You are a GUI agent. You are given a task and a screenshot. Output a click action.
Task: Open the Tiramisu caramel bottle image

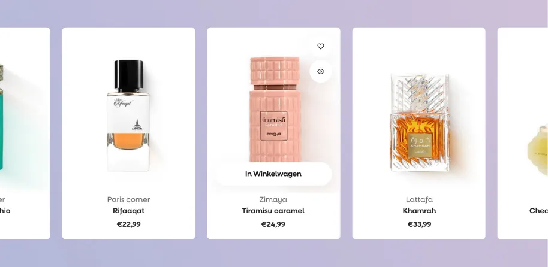tap(275, 109)
